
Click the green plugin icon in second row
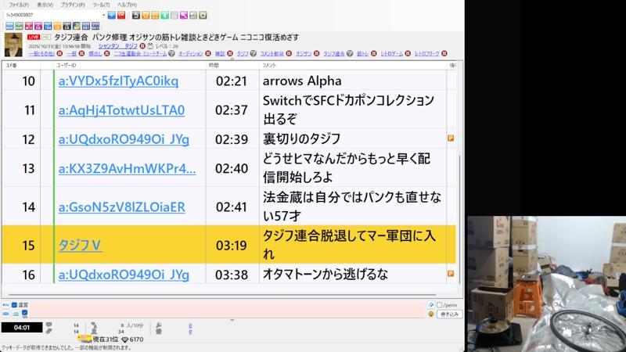click(x=19, y=26)
